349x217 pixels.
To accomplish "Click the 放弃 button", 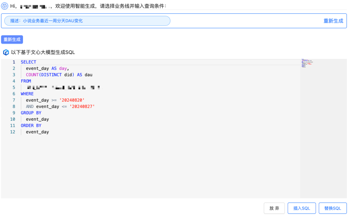I will 274,208.
